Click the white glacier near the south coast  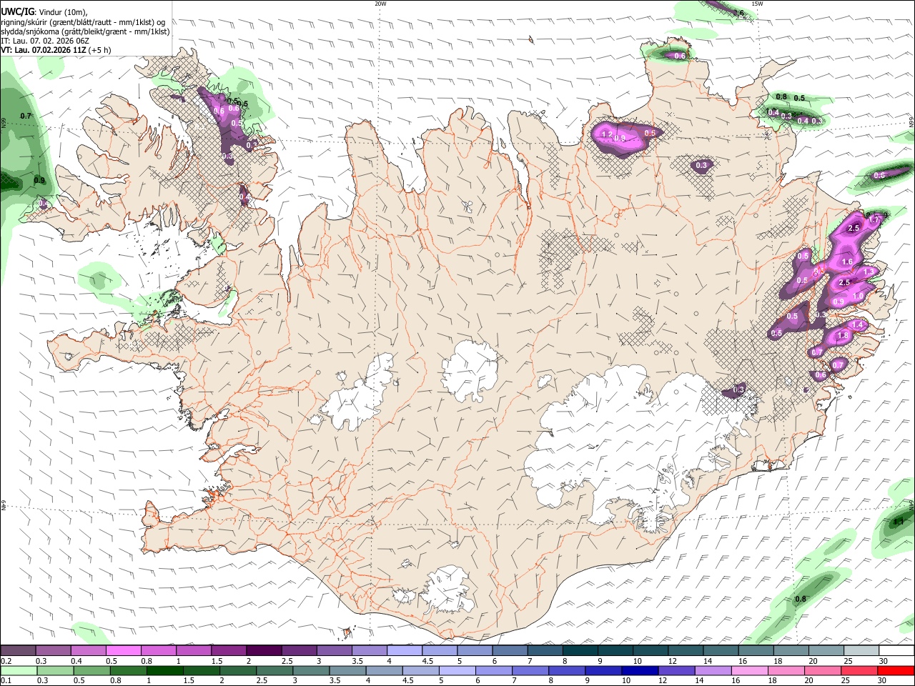[449, 590]
